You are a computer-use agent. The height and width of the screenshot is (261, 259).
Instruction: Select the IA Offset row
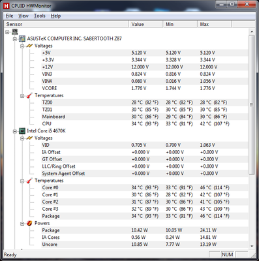coord(145,152)
